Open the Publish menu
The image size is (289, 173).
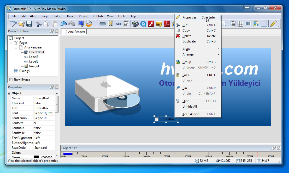[98, 16]
